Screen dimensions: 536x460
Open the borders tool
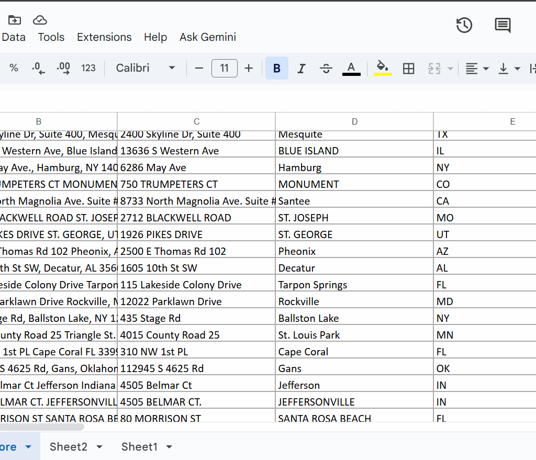[408, 68]
